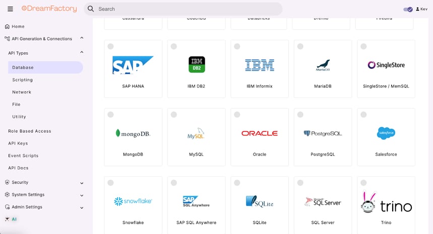This screenshot has width=433, height=234.
Task: Click the DreamFactory logo
Action: [49, 9]
